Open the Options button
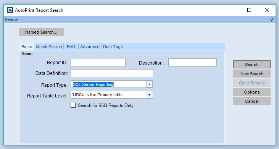The image size is (279, 149). click(252, 92)
